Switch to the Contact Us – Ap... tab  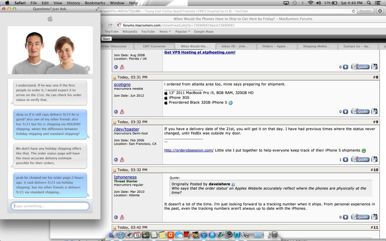[357, 46]
